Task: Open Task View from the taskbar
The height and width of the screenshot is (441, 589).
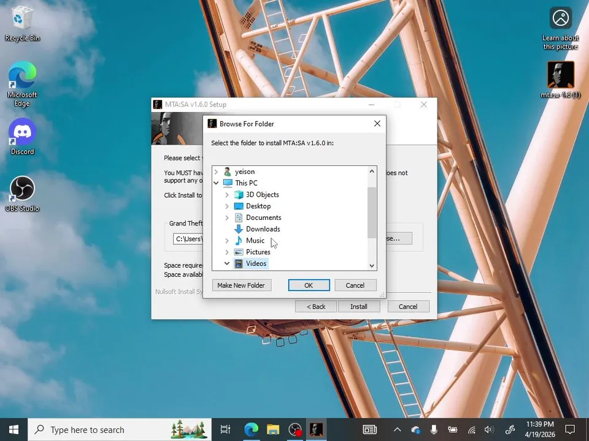Action: pyautogui.click(x=225, y=430)
